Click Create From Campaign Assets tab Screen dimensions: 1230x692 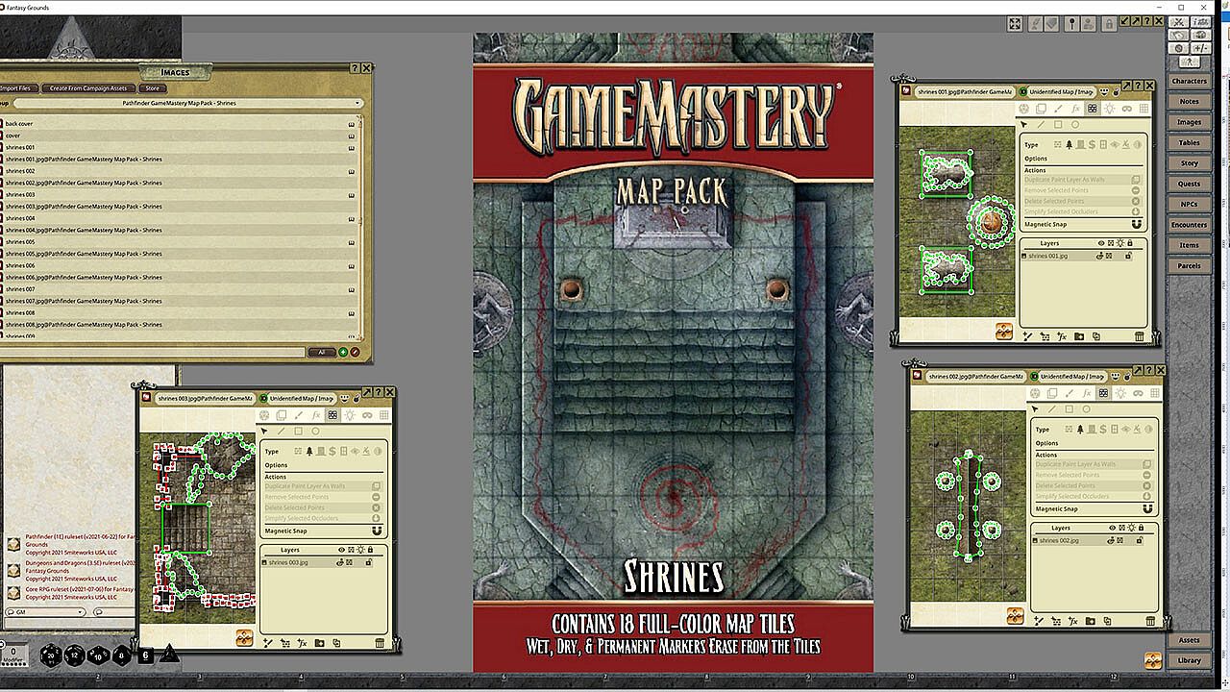[x=88, y=88]
